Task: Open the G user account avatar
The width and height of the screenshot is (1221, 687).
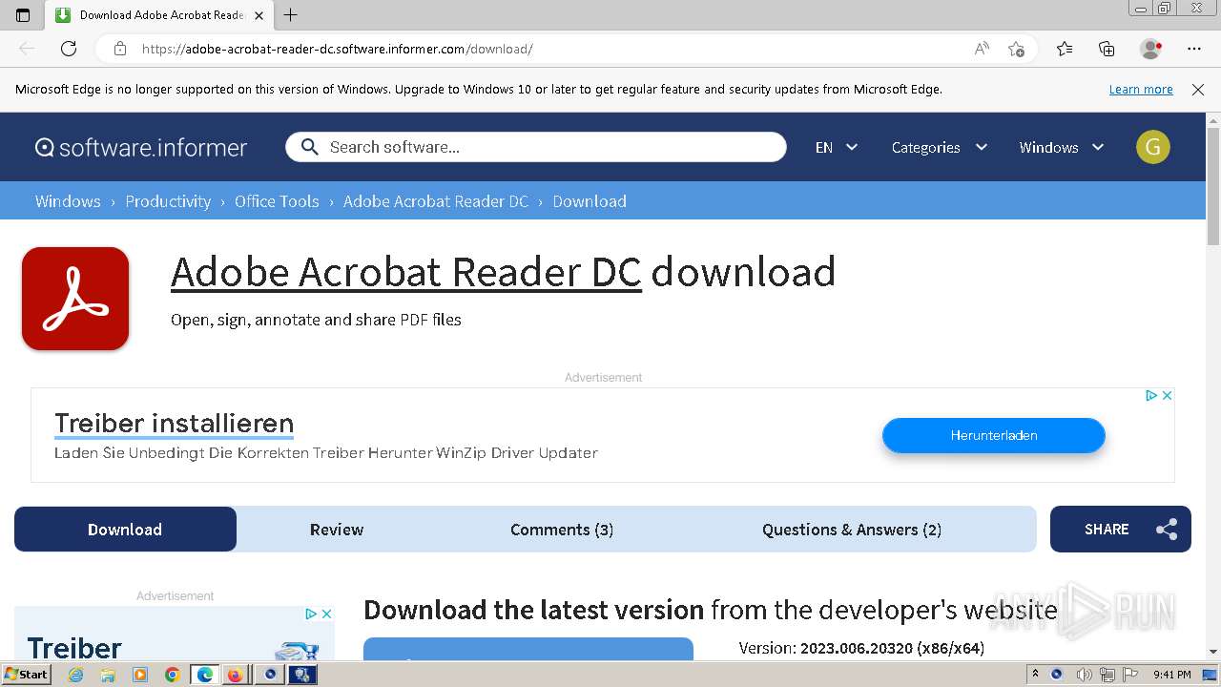Action: 1153,147
